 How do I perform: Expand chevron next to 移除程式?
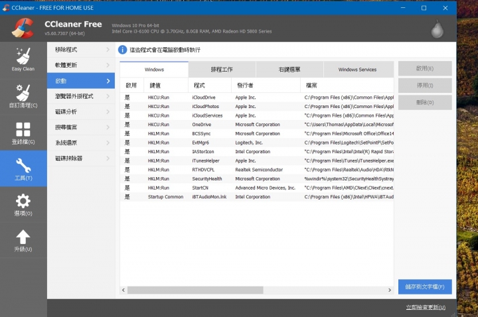pos(108,50)
